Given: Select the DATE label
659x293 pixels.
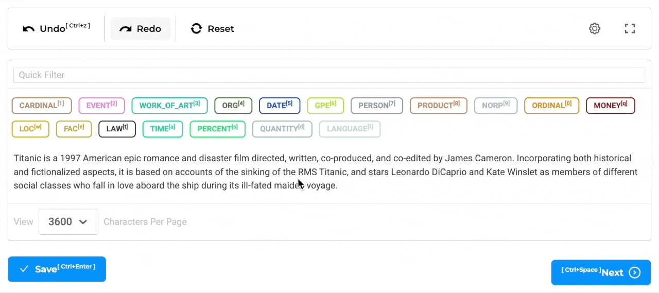Looking at the screenshot, I should [280, 106].
